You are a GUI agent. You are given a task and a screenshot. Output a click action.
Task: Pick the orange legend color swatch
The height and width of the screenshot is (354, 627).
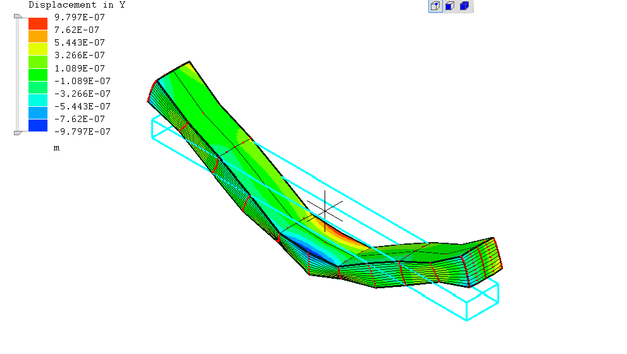tap(38, 37)
